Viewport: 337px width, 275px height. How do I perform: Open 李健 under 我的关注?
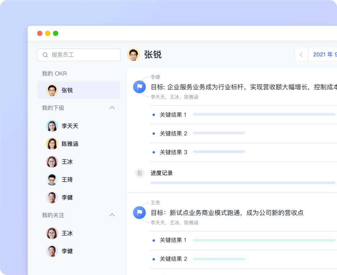67,251
